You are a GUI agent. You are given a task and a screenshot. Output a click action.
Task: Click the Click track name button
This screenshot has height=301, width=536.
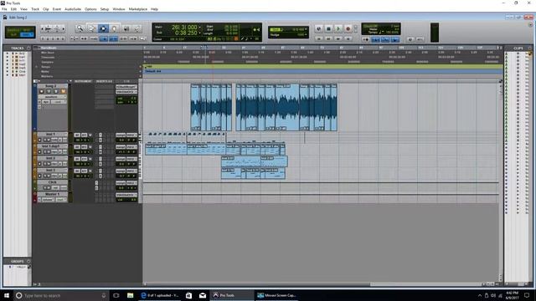click(52, 182)
